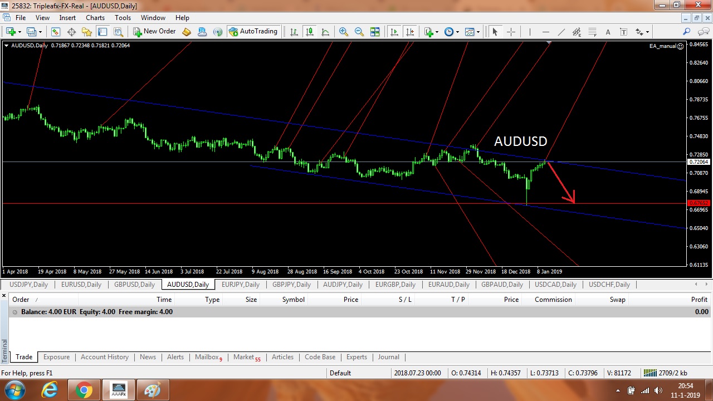This screenshot has width=713, height=401.
Task: Click the search magnifier icon
Action: (687, 32)
